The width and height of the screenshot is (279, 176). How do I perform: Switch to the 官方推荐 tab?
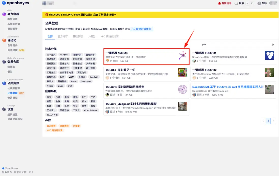click(x=63, y=36)
